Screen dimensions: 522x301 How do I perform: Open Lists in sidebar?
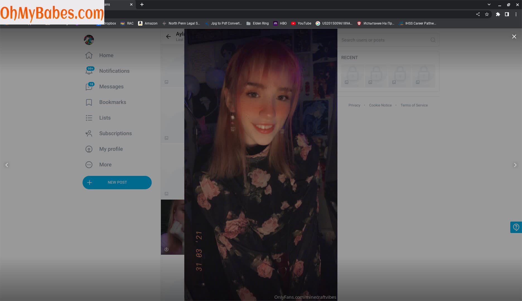tap(98, 118)
